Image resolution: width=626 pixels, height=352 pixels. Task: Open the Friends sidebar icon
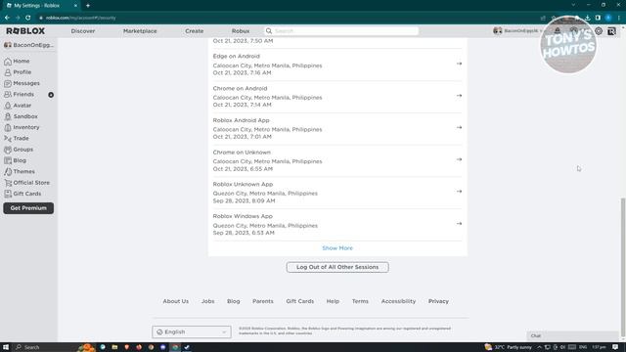point(8,94)
